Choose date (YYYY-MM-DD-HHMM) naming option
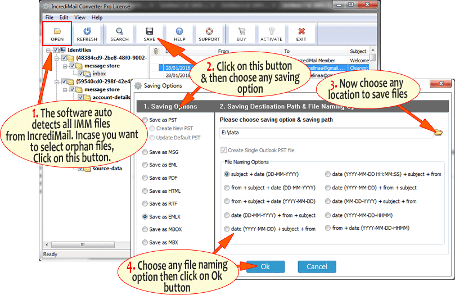Screen dimensions: 455x295 coord(328,215)
